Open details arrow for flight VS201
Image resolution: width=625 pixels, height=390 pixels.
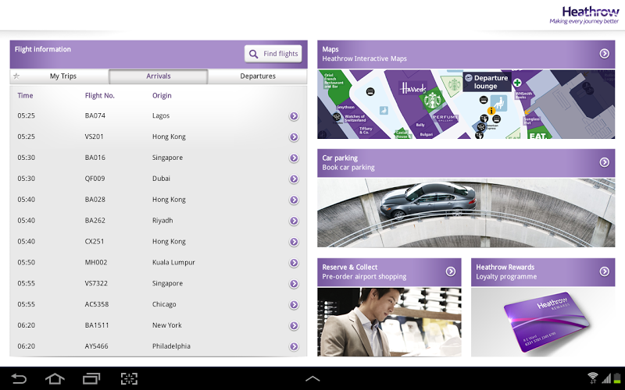pos(294,137)
